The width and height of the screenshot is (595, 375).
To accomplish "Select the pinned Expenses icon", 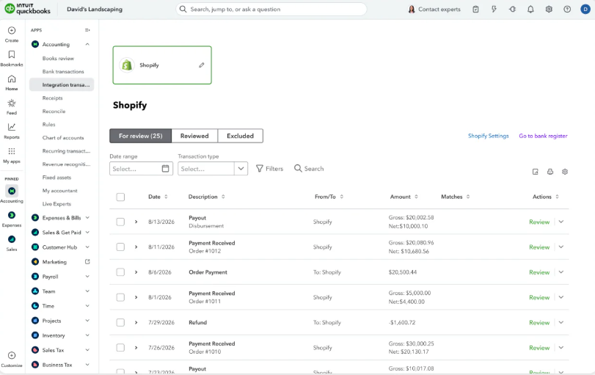I will point(12,215).
